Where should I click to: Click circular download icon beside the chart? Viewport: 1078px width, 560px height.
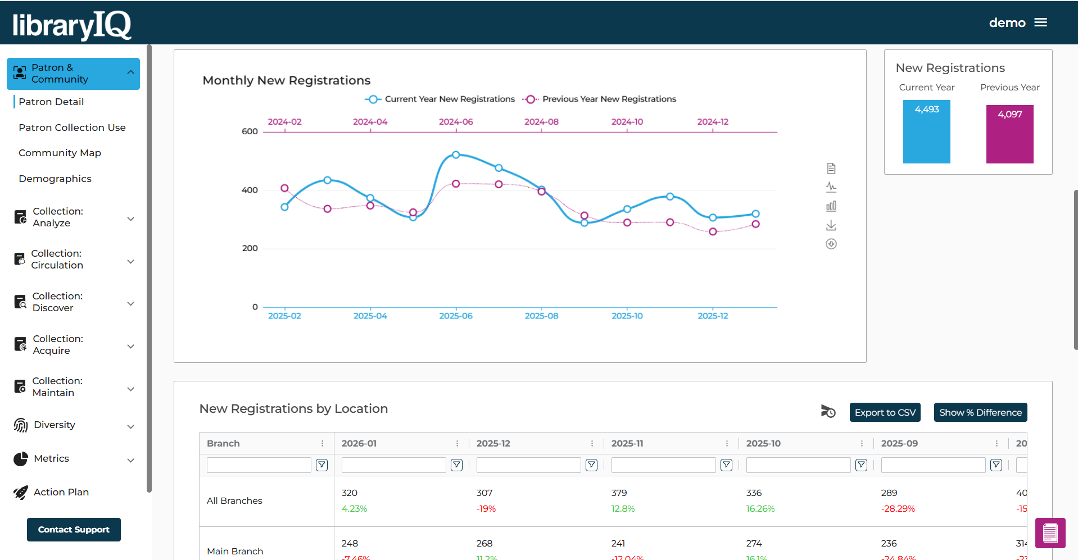coord(831,244)
